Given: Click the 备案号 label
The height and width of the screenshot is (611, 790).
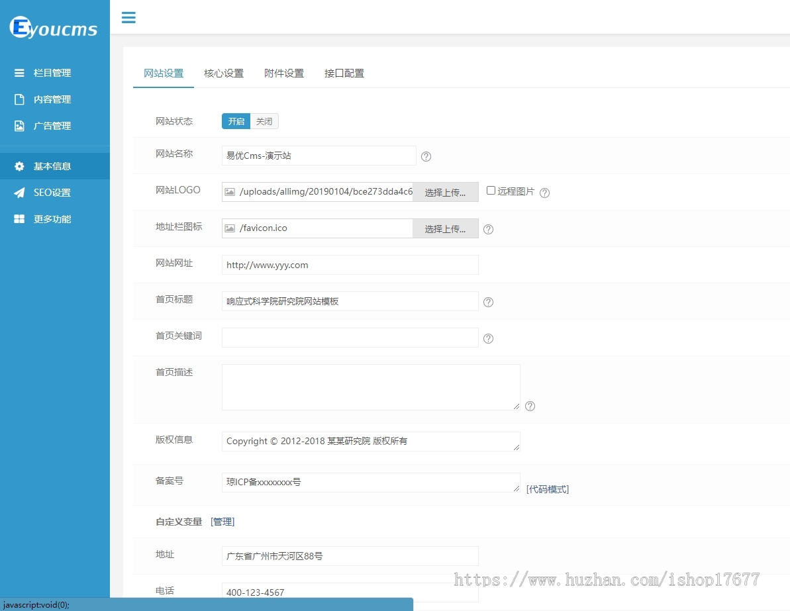Looking at the screenshot, I should (170, 481).
